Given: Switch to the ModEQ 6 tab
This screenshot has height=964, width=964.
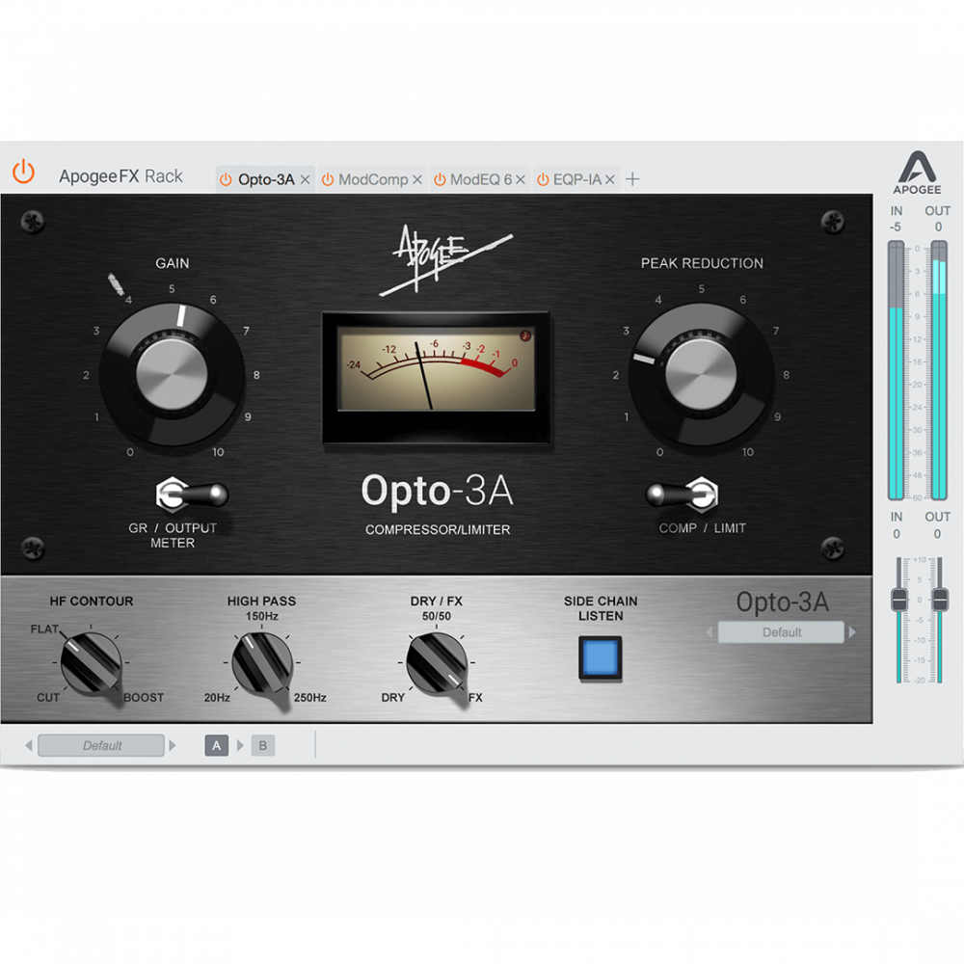Looking at the screenshot, I should point(482,178).
